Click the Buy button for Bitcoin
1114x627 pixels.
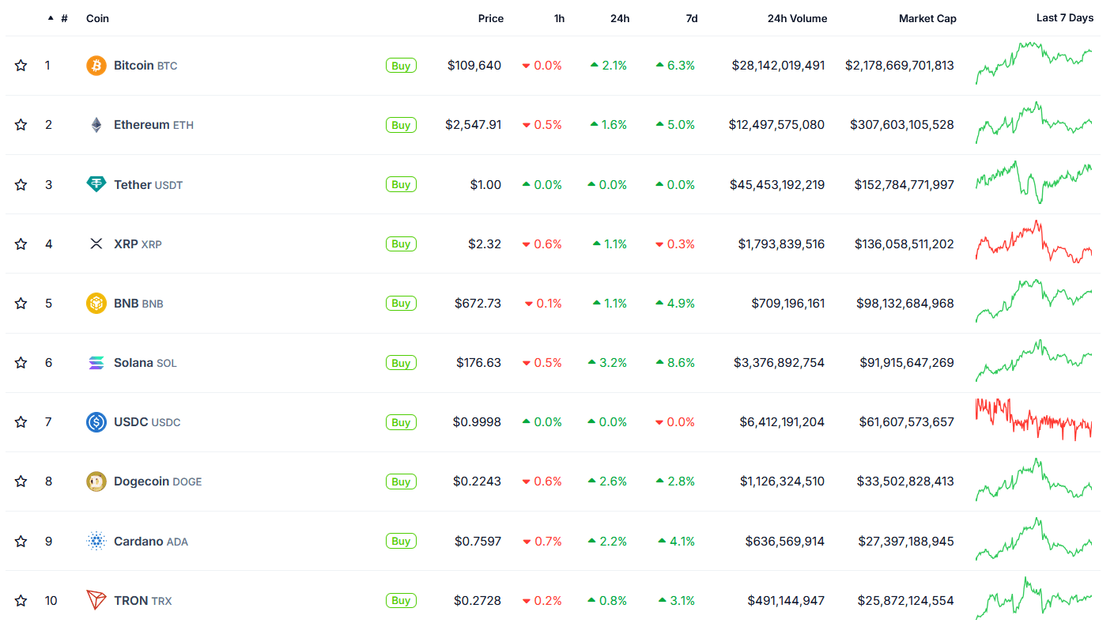(x=401, y=66)
